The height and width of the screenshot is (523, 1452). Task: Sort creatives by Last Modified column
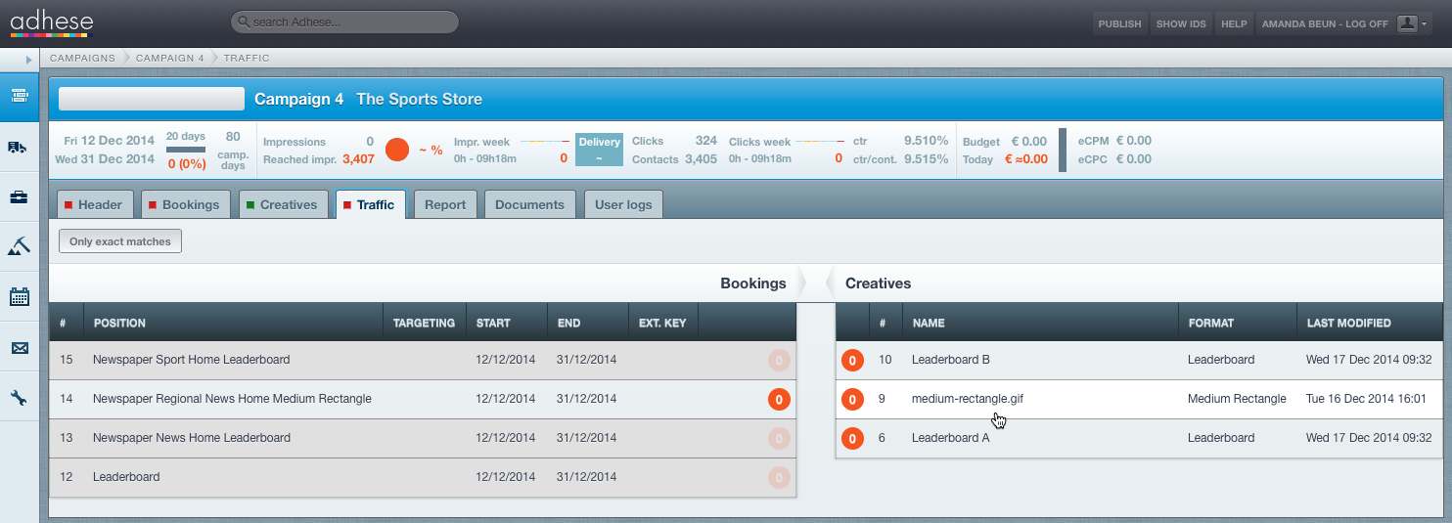[x=1369, y=323]
